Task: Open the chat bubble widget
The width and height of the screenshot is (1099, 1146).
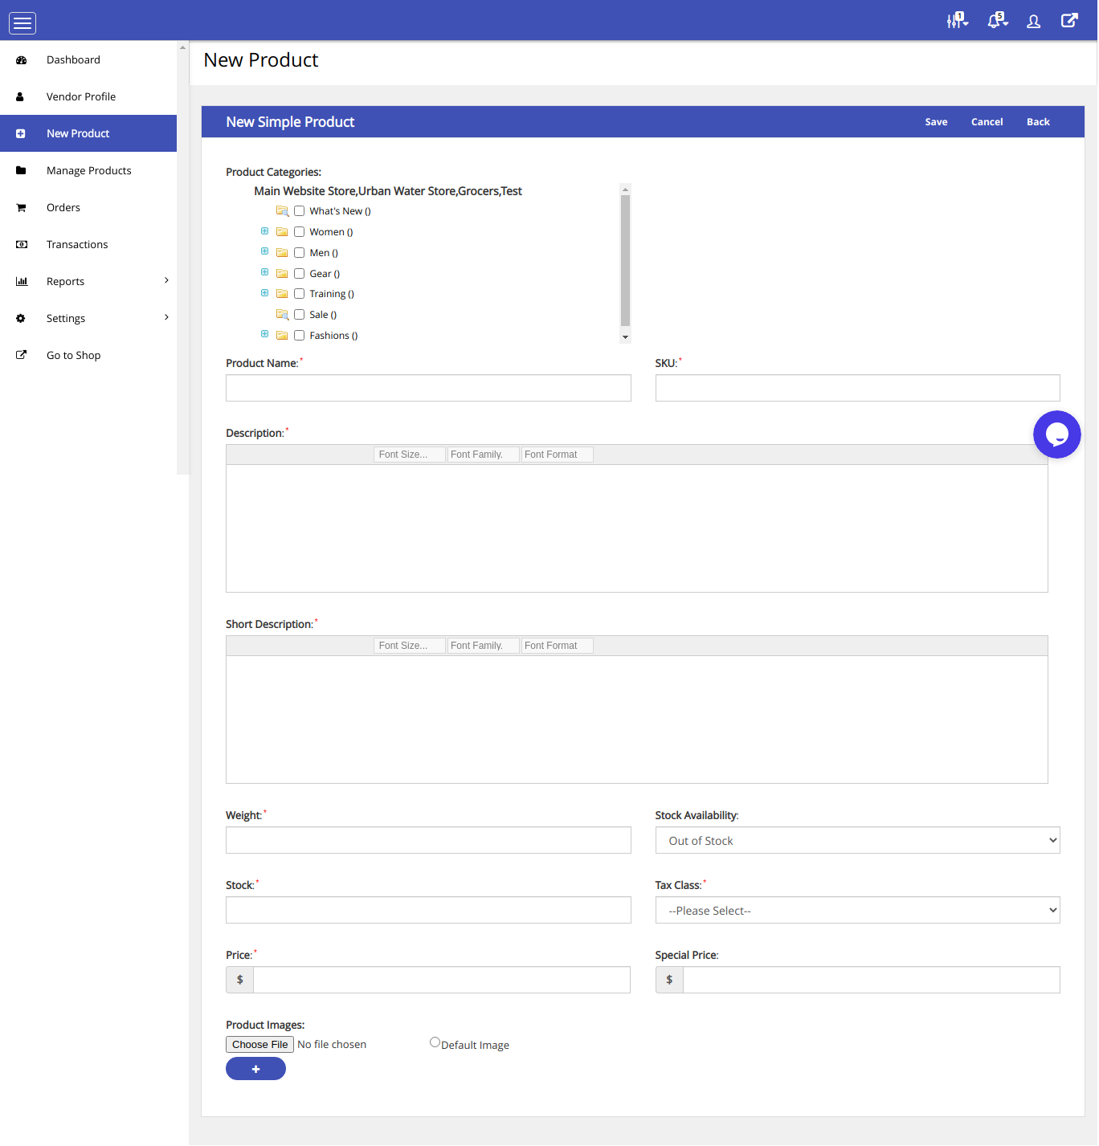Action: (1056, 434)
